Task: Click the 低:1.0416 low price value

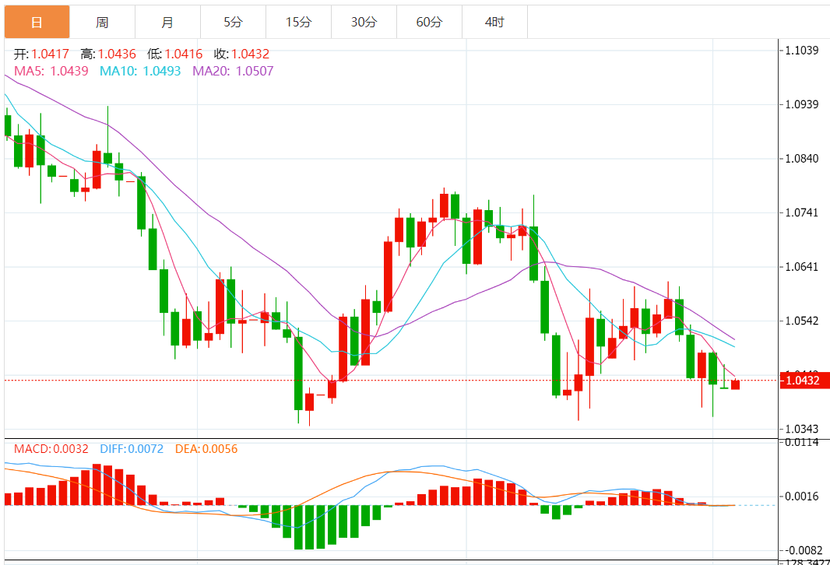Action: tap(174, 54)
